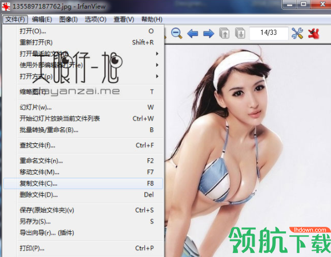
Task: Click the next page icon with down arrow
Action: 240,33
